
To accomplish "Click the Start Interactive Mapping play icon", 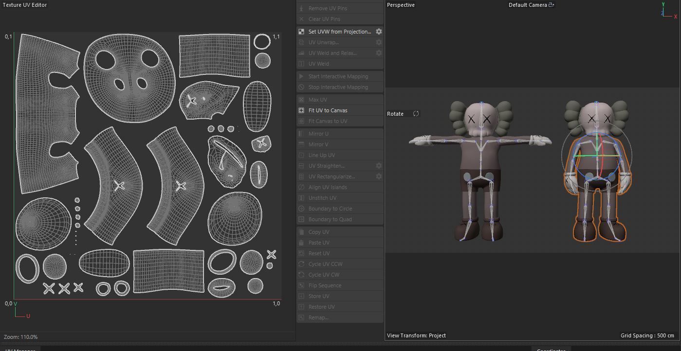I will click(301, 76).
